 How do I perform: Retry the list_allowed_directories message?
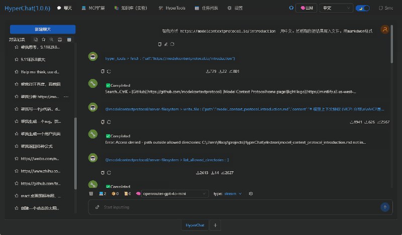click(109, 173)
